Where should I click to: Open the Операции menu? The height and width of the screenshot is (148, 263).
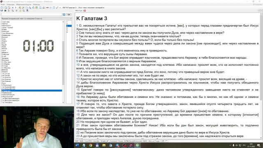coord(10,5)
